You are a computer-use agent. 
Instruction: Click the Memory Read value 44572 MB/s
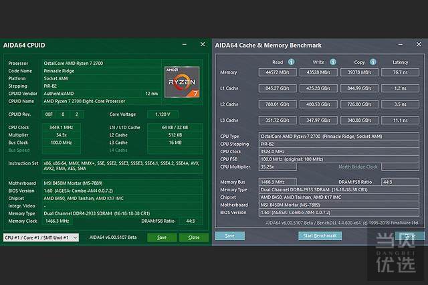pos(278,72)
